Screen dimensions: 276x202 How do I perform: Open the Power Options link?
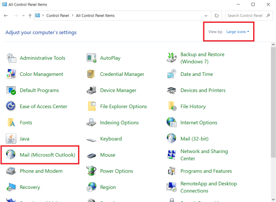[117, 171]
